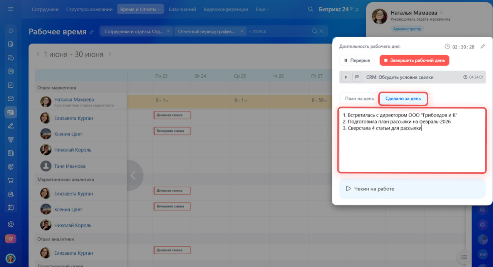Click the search magnifier icon in top bar
This screenshot has width=493, height=267.
coord(310,9)
